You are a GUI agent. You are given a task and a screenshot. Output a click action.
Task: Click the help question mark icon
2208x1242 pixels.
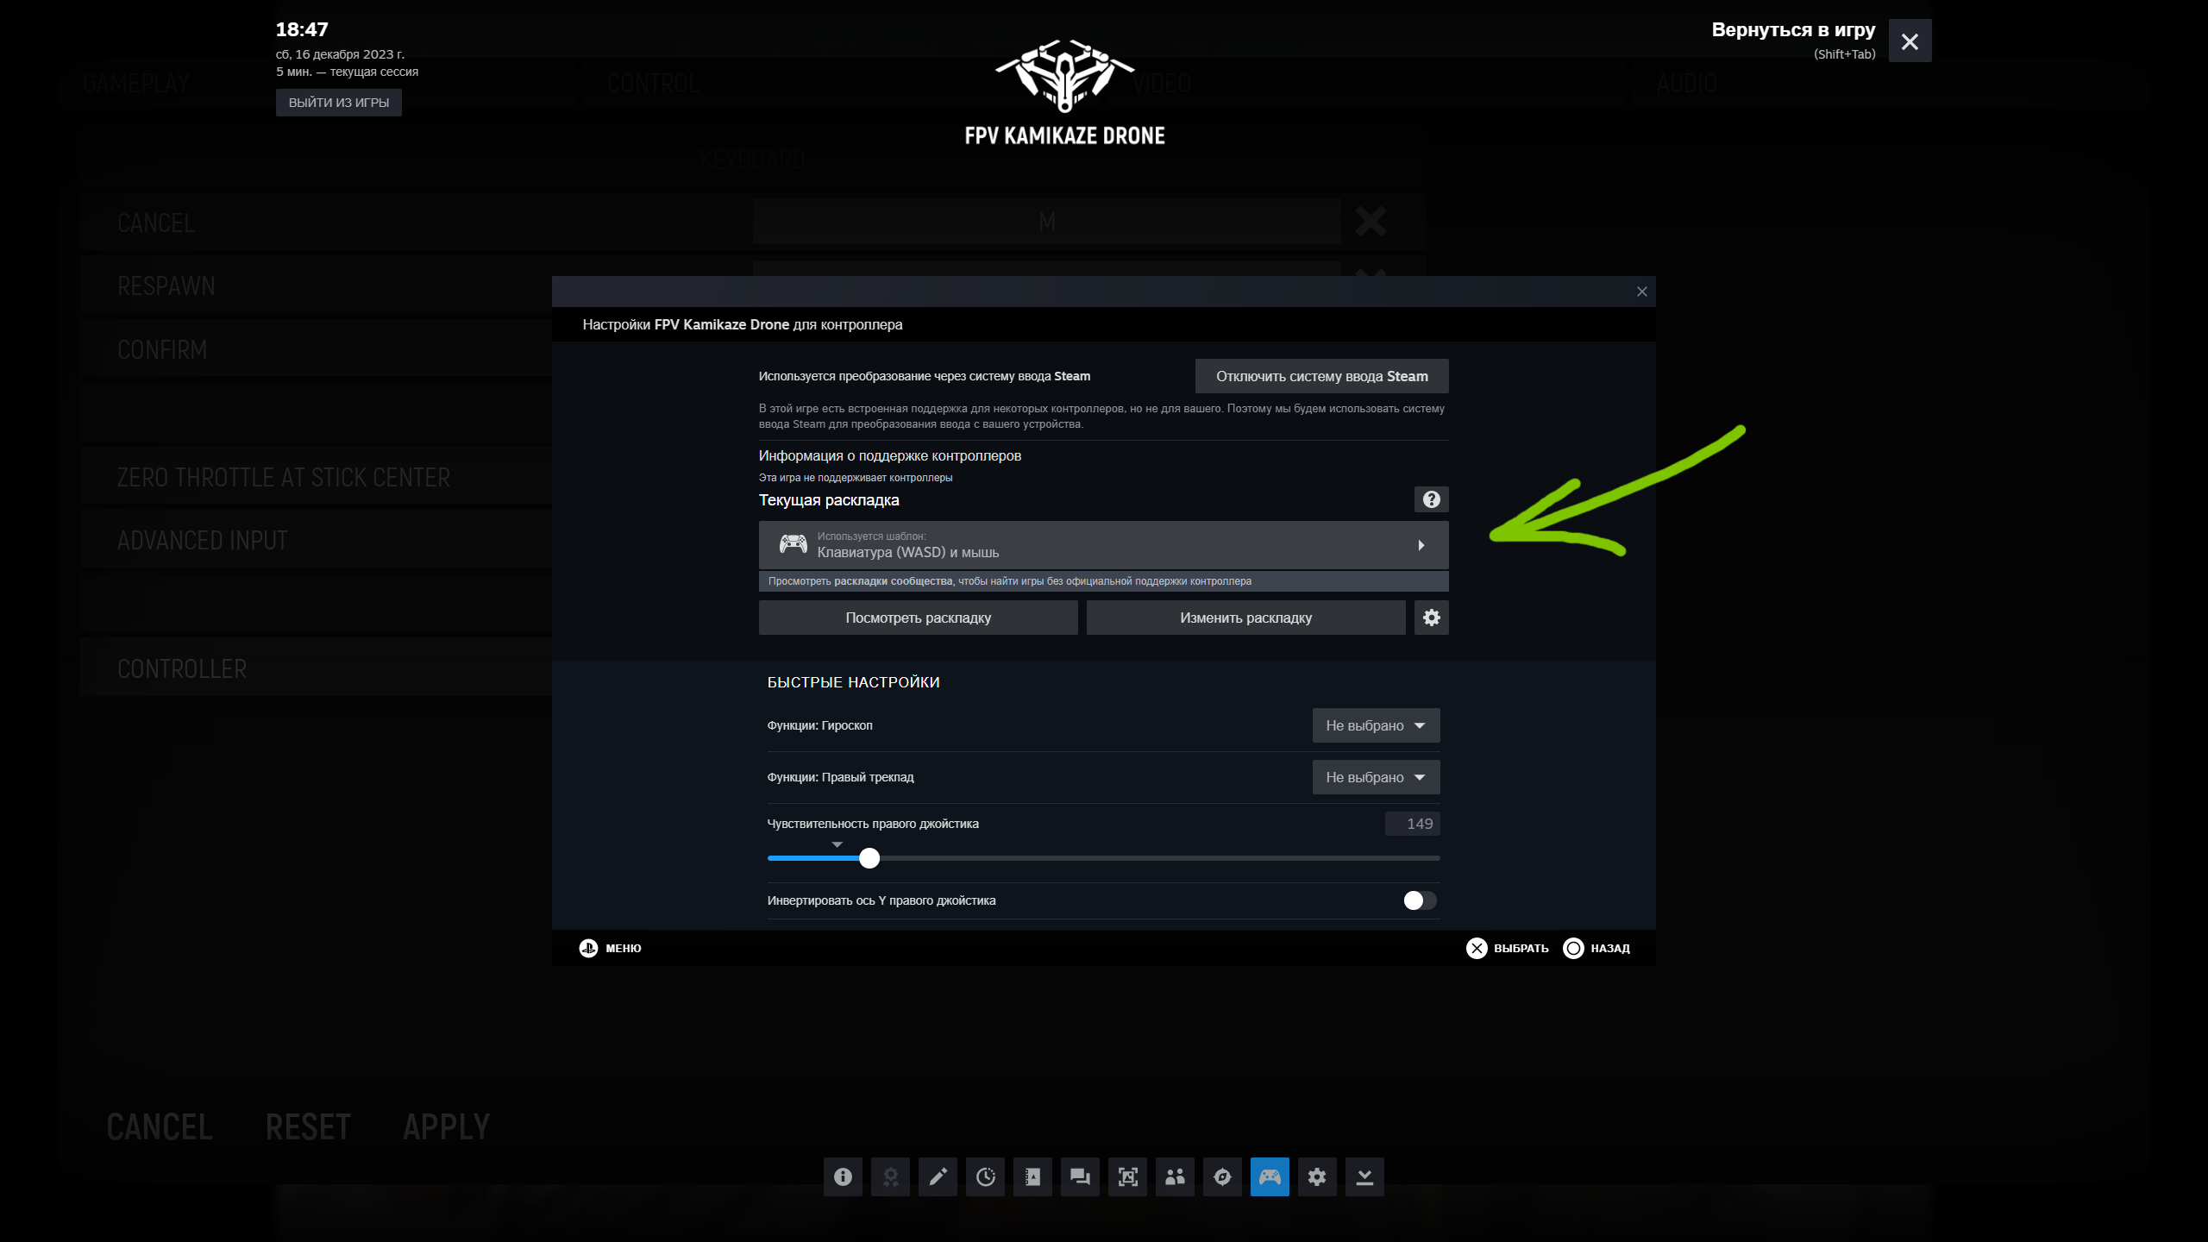tap(1431, 499)
